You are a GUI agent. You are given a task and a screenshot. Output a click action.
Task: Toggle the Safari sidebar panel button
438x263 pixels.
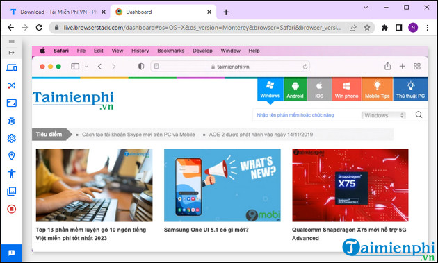point(75,67)
